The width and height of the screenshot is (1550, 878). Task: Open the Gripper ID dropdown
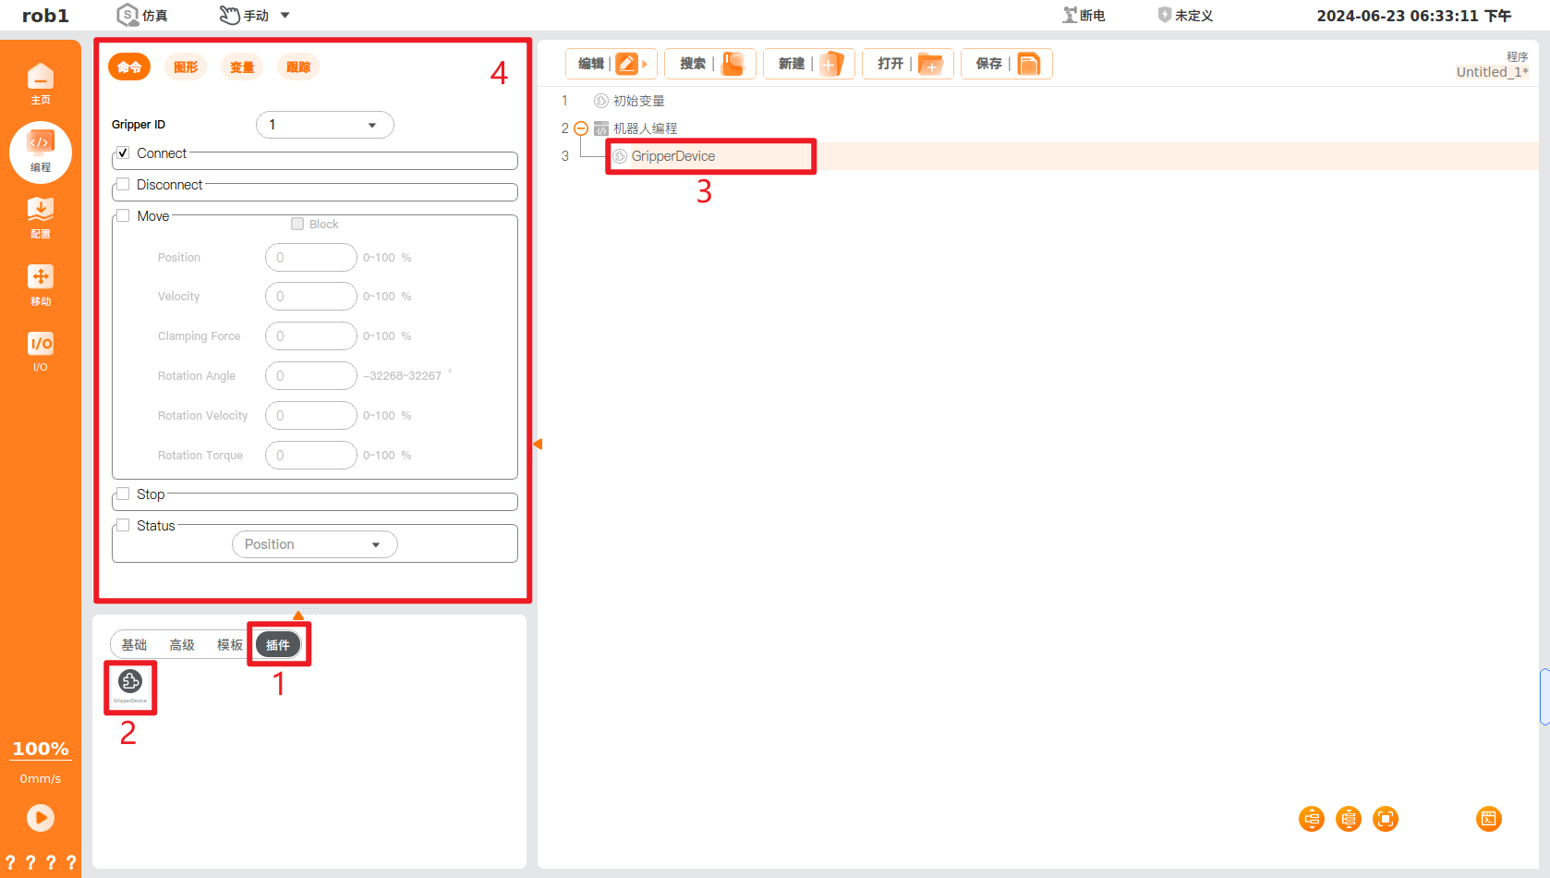[x=324, y=124]
